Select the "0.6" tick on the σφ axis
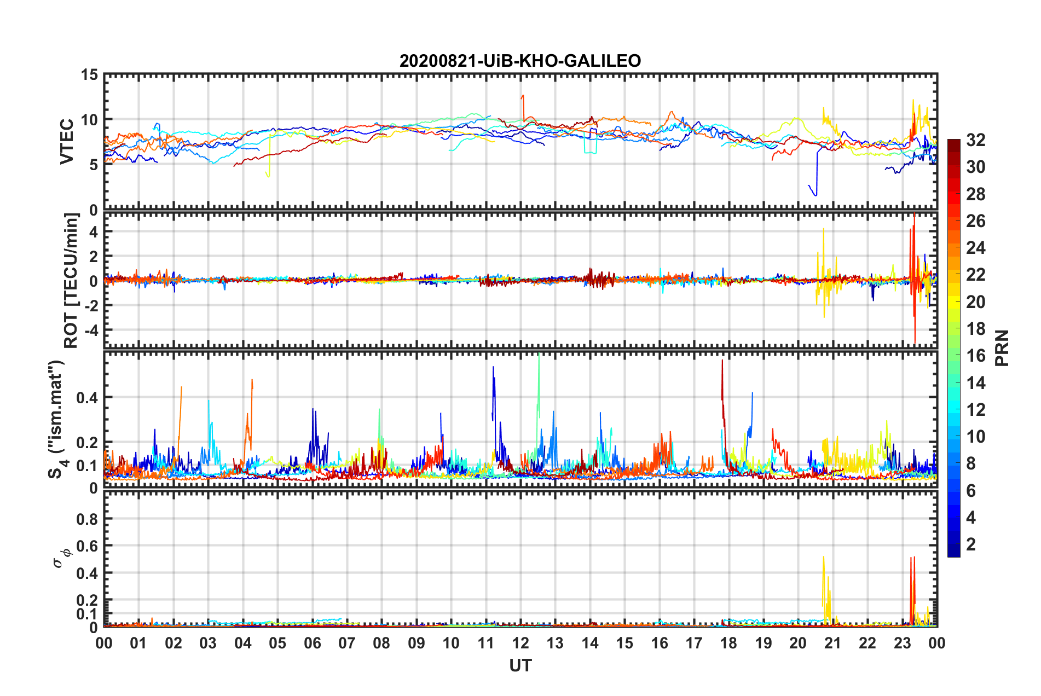 88,546
